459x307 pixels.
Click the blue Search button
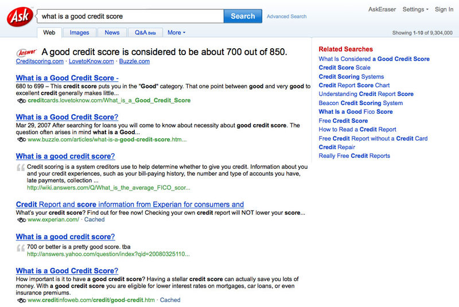243,16
